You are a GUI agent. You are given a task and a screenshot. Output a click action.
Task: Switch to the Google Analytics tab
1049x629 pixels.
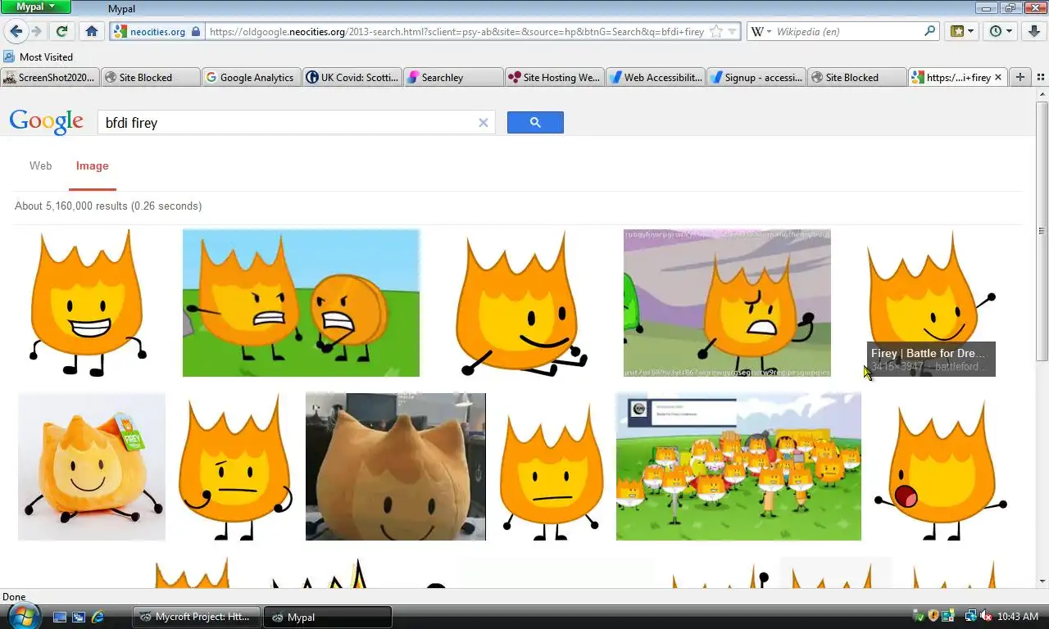tap(251, 77)
